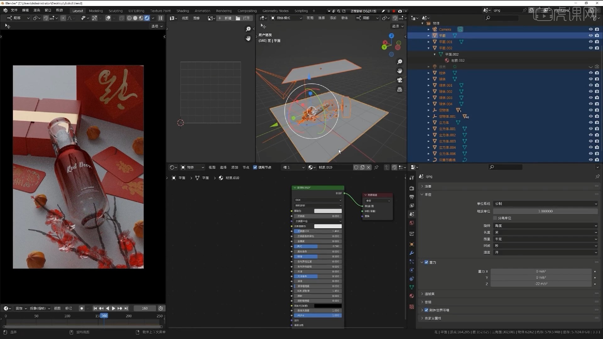Image resolution: width=603 pixels, height=339 pixels.
Task: Open the World properties globe icon
Action: click(x=412, y=223)
